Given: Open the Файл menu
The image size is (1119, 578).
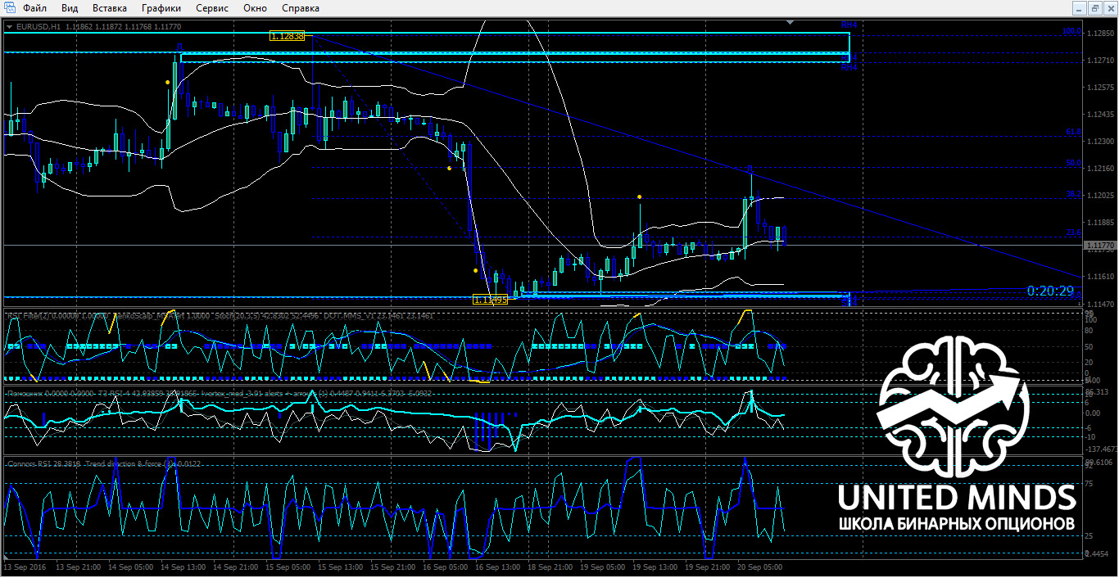Looking at the screenshot, I should click(x=34, y=8).
